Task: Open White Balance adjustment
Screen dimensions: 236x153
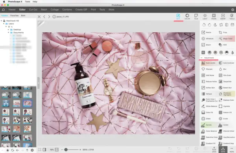Action: click(209, 106)
